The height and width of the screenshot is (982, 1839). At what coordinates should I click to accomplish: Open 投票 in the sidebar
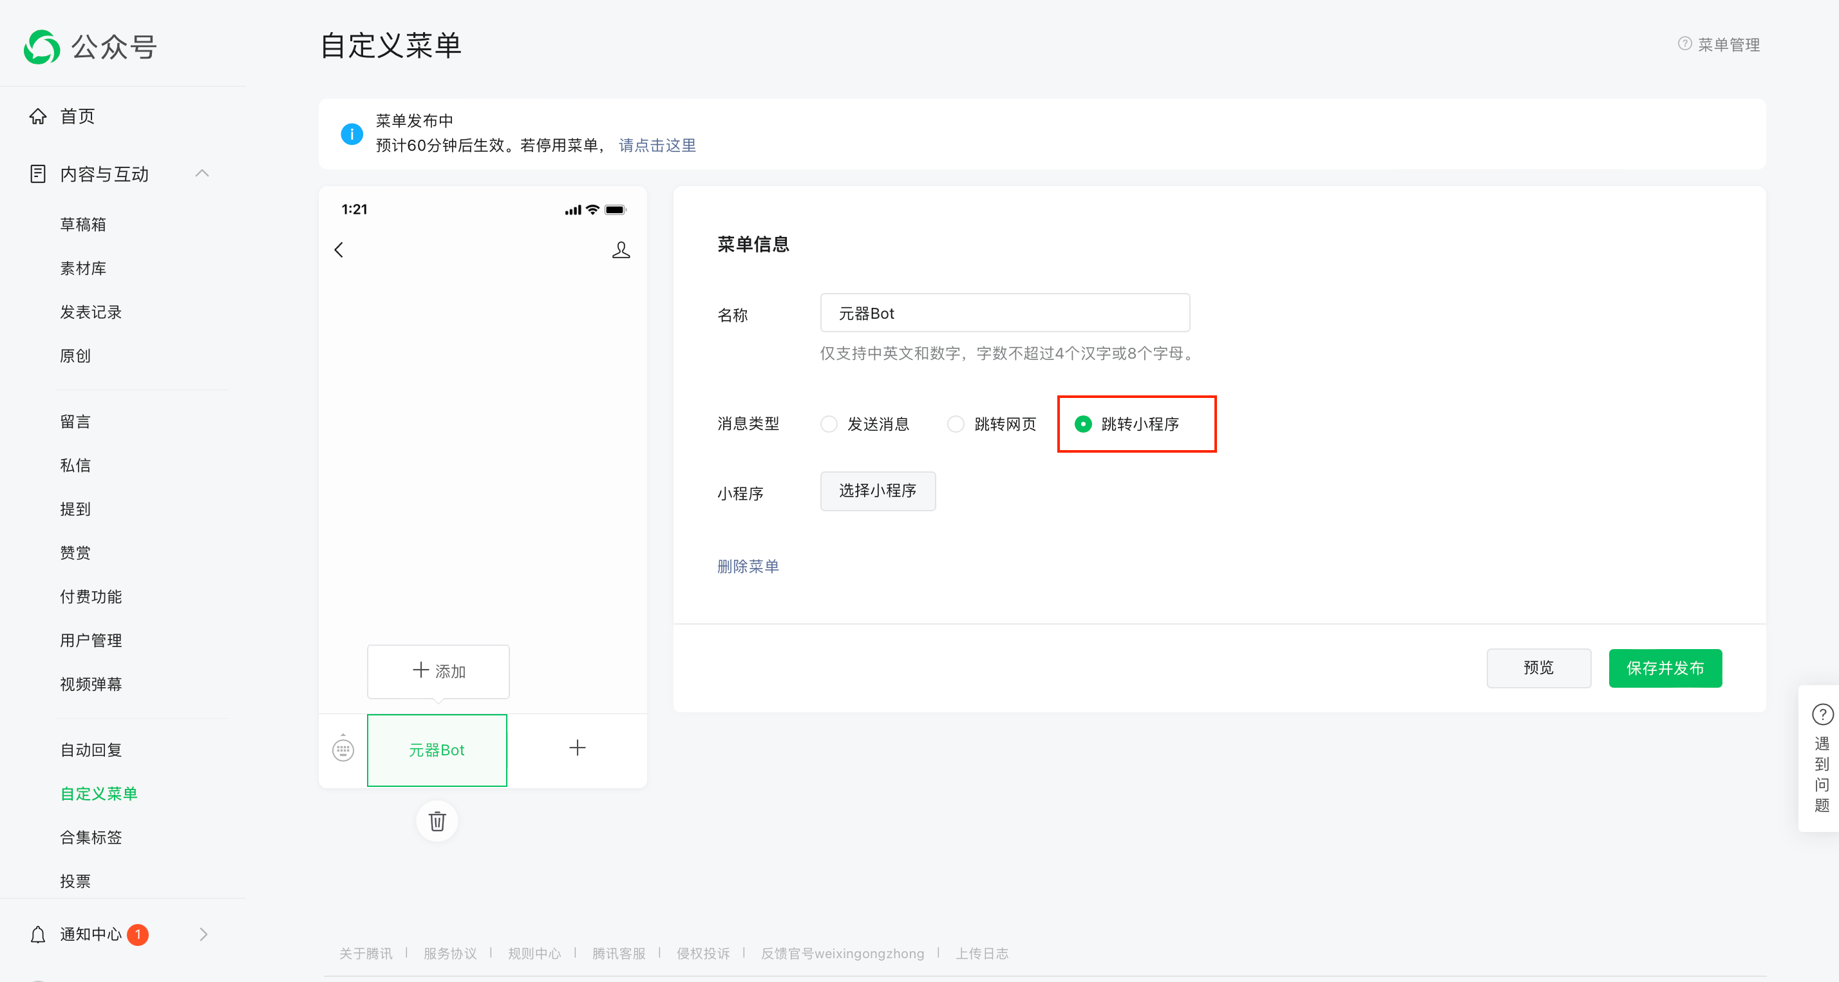pos(76,881)
